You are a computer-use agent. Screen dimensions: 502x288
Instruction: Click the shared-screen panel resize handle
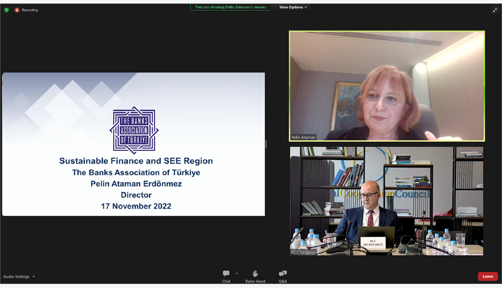266,144
